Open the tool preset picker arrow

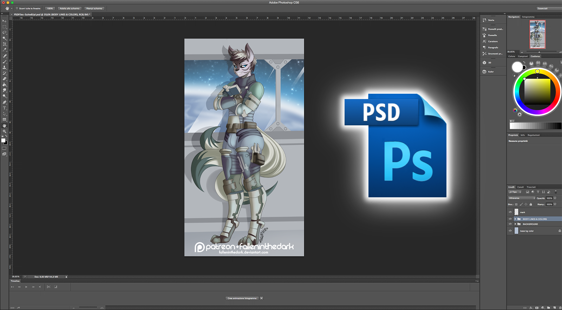click(x=12, y=8)
